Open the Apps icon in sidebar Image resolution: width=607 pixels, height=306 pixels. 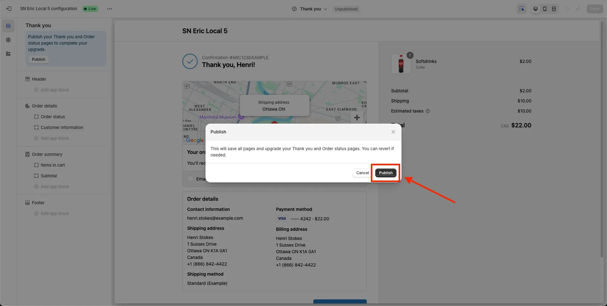pyautogui.click(x=8, y=54)
